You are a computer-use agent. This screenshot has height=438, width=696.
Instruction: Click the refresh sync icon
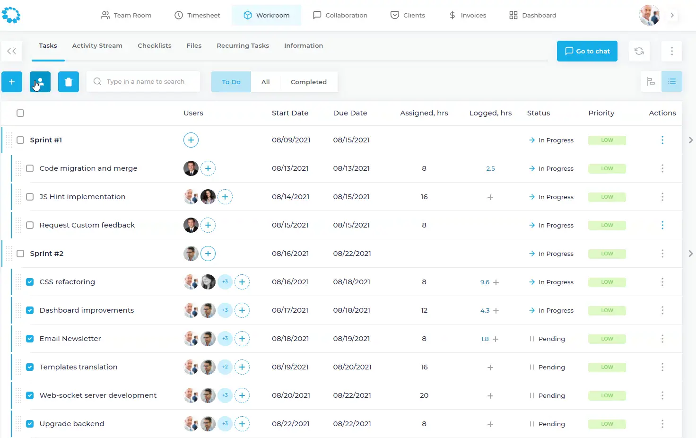(639, 51)
